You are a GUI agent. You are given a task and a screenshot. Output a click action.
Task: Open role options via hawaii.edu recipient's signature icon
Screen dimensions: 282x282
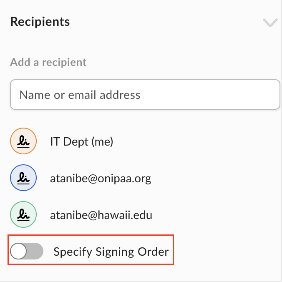click(x=23, y=214)
